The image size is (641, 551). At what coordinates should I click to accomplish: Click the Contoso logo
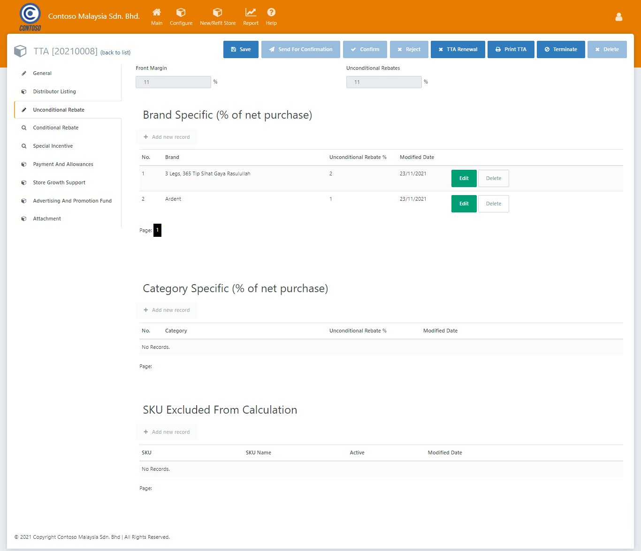[30, 17]
